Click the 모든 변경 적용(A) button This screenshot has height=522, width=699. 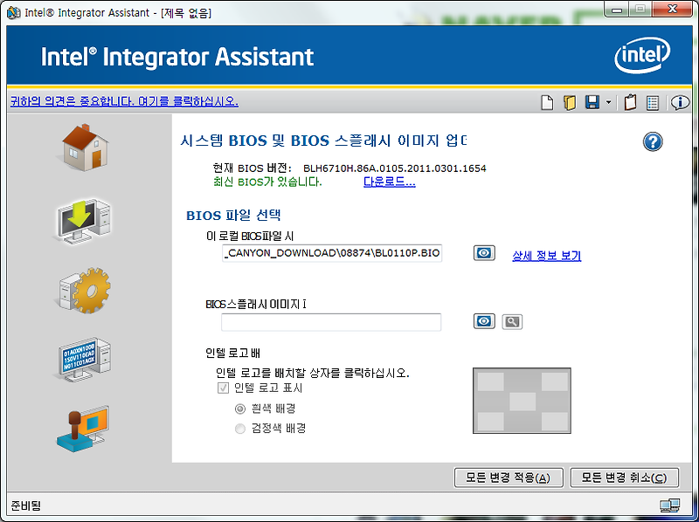click(509, 477)
